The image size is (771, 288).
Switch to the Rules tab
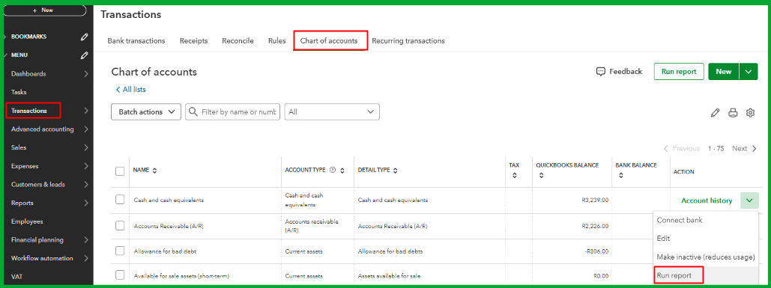(276, 40)
